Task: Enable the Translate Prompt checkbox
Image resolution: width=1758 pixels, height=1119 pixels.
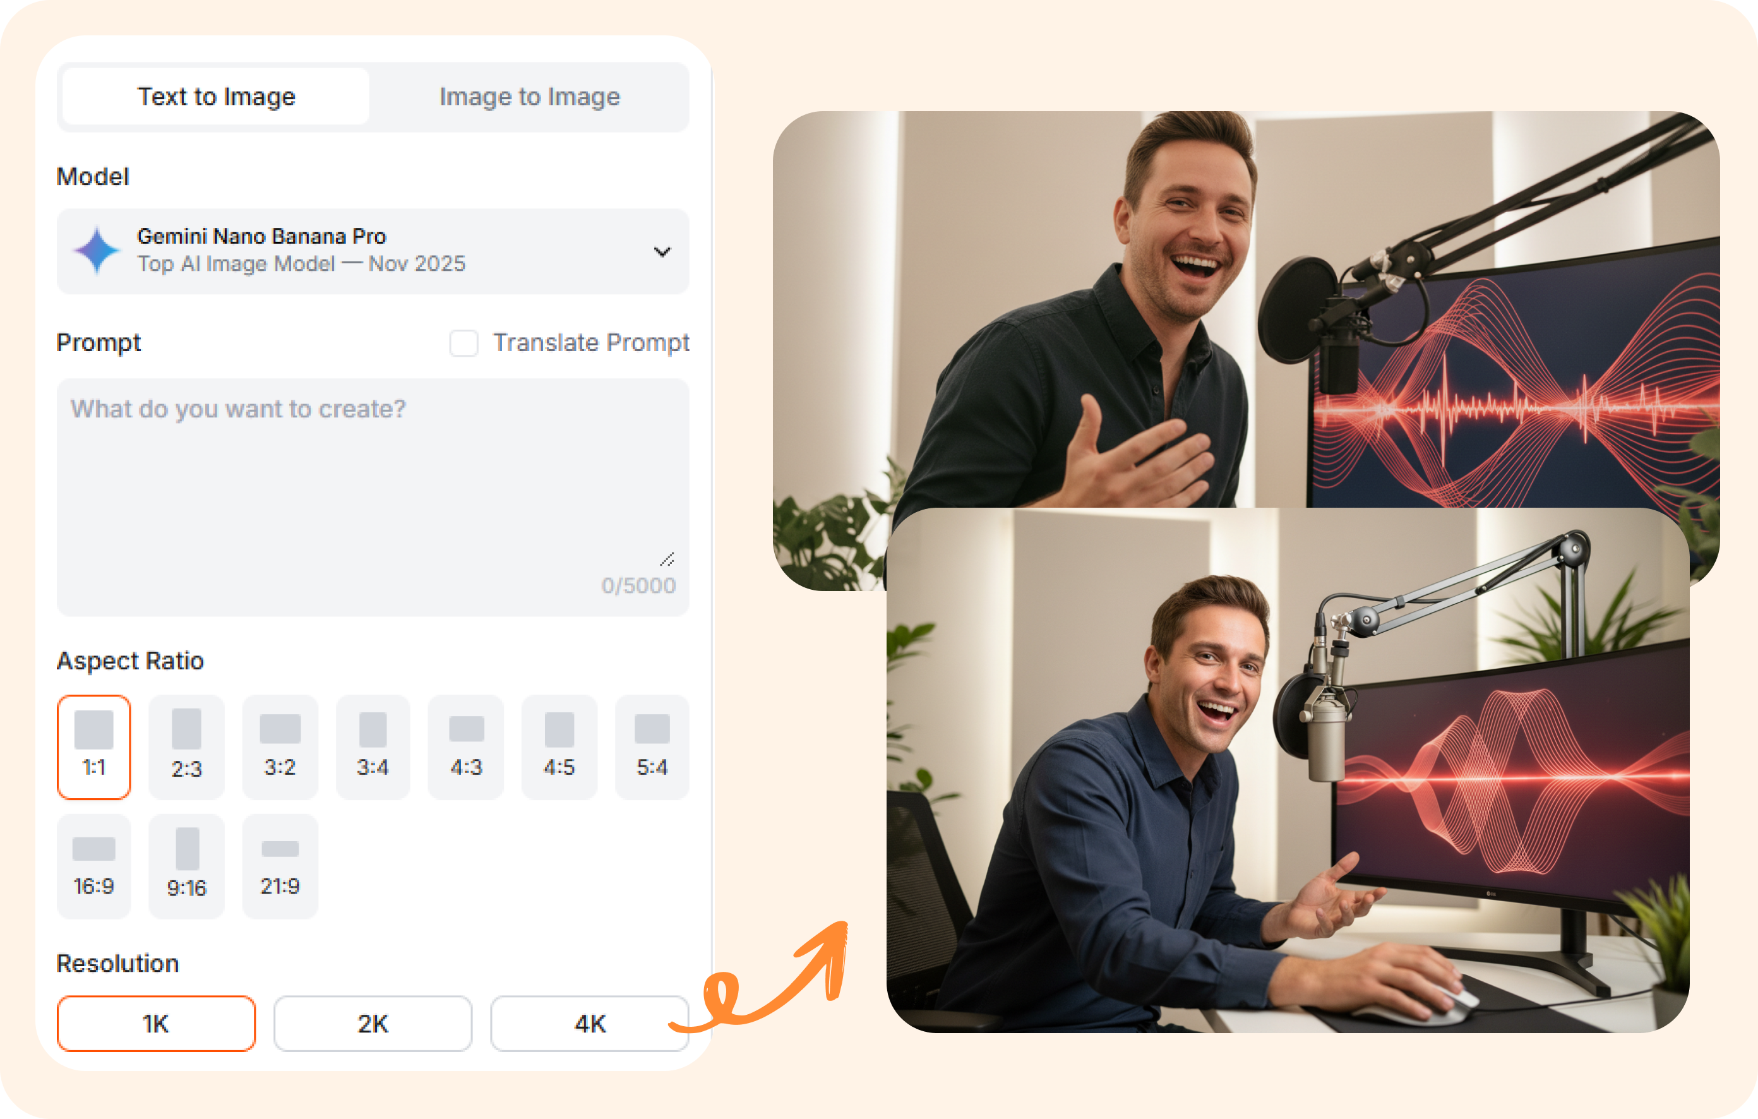Action: pos(463,342)
